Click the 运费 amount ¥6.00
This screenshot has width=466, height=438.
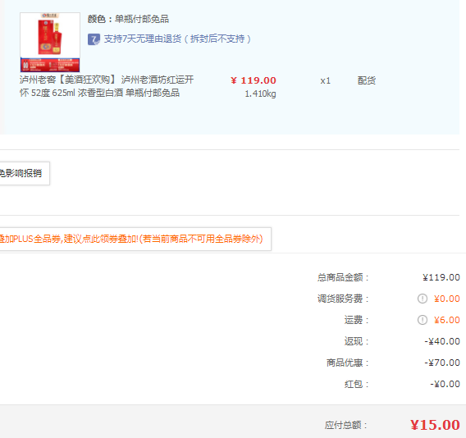447,320
